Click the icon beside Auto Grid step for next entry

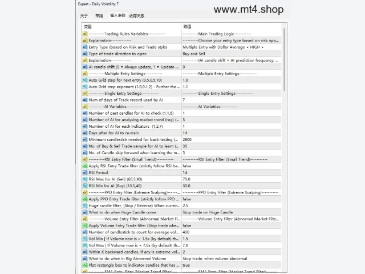click(85, 80)
